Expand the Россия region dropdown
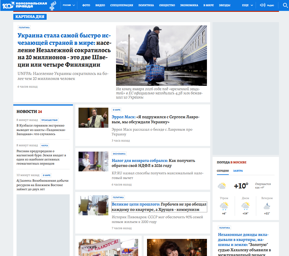 (69, 5)
